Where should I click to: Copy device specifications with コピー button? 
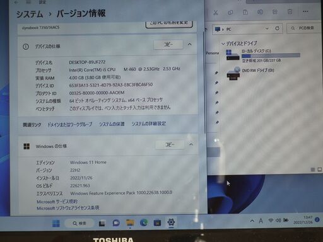[168, 45]
